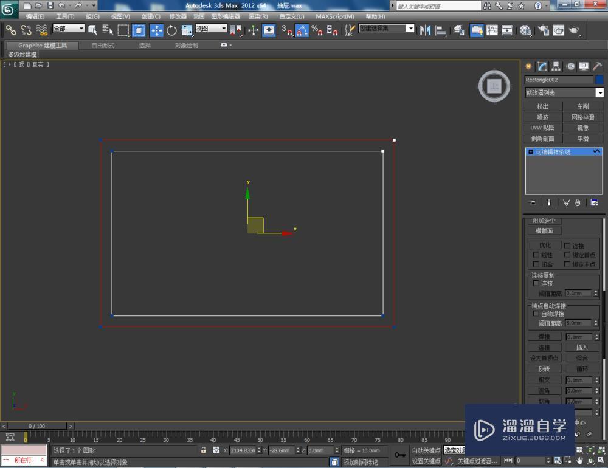Screen dimensions: 608x468
Task: Activate the 修改 (Modify) panel icon
Action: [x=542, y=66]
